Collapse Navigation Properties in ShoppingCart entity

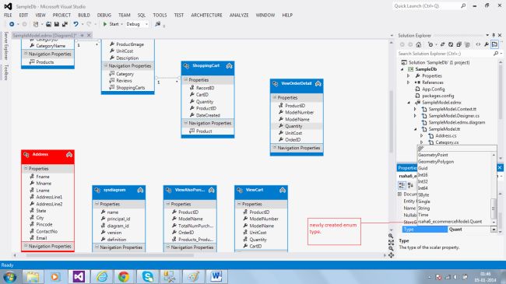pos(185,123)
